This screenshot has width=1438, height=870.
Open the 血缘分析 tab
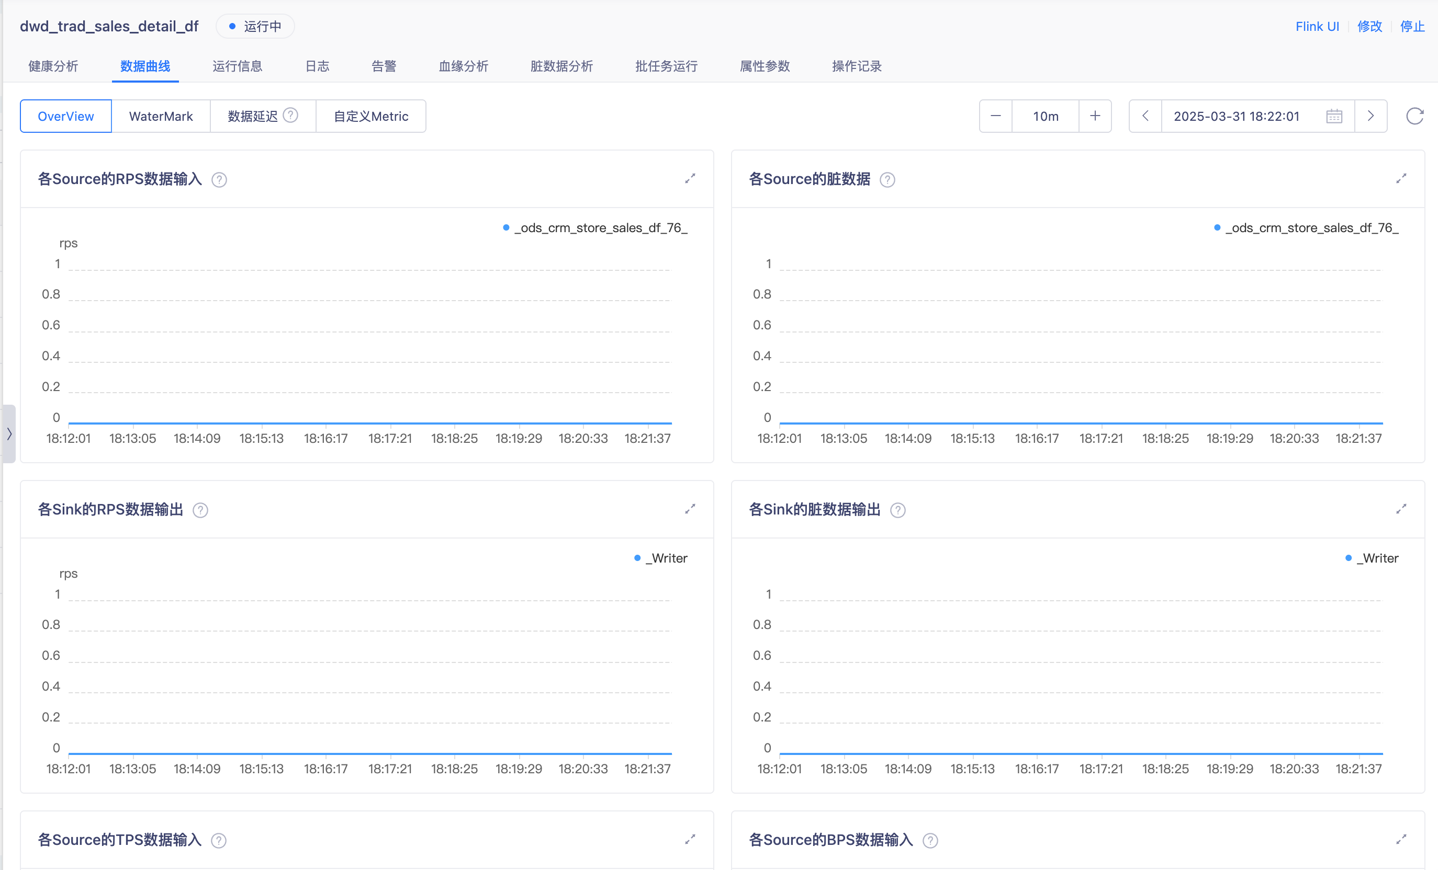point(464,66)
